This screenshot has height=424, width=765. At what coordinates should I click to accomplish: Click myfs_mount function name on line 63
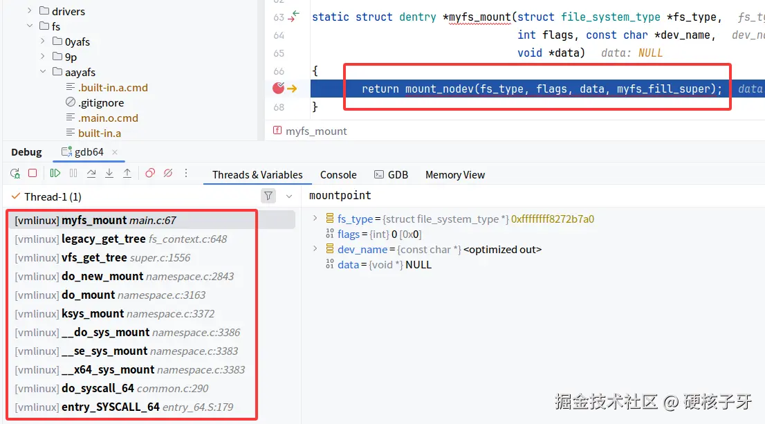tap(479, 17)
